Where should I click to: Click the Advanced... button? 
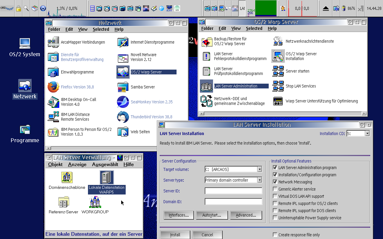coord(246,215)
